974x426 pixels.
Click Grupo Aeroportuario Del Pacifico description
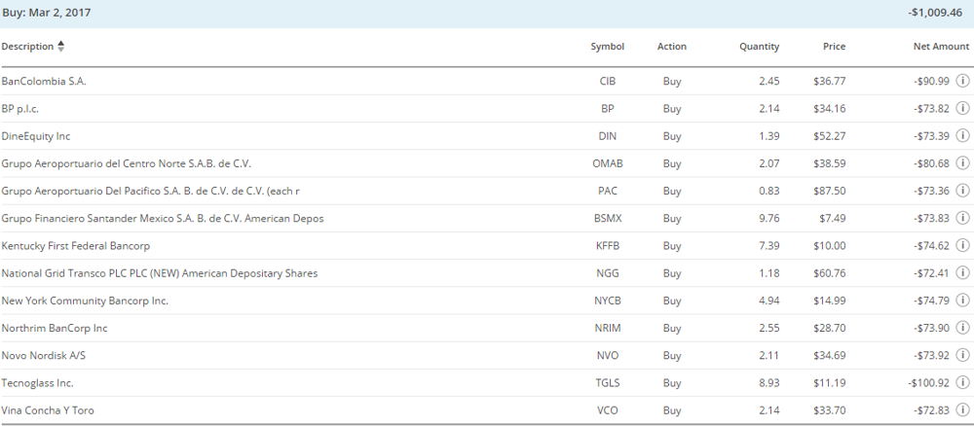(150, 191)
